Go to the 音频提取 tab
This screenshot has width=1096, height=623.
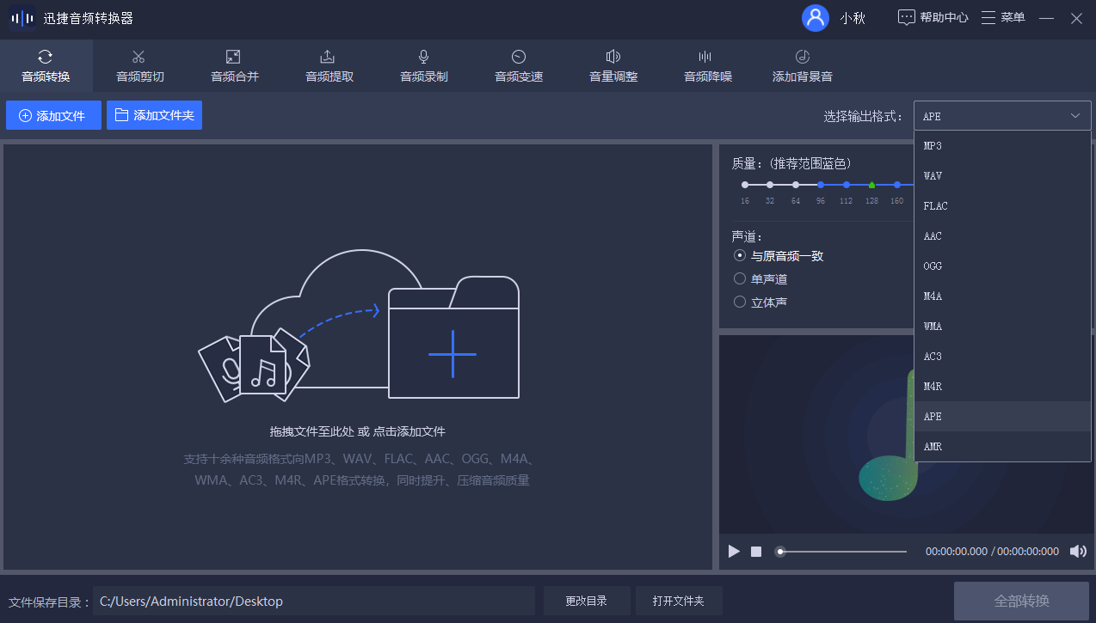pos(329,66)
